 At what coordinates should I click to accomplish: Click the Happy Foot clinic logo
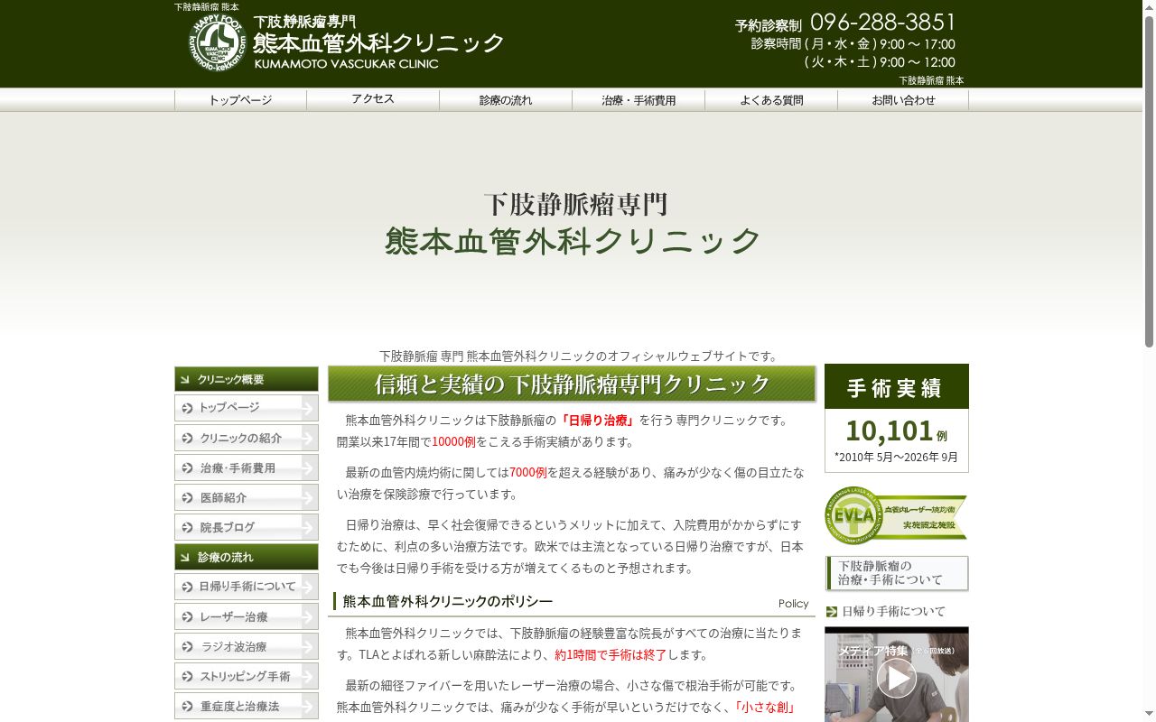pos(218,42)
